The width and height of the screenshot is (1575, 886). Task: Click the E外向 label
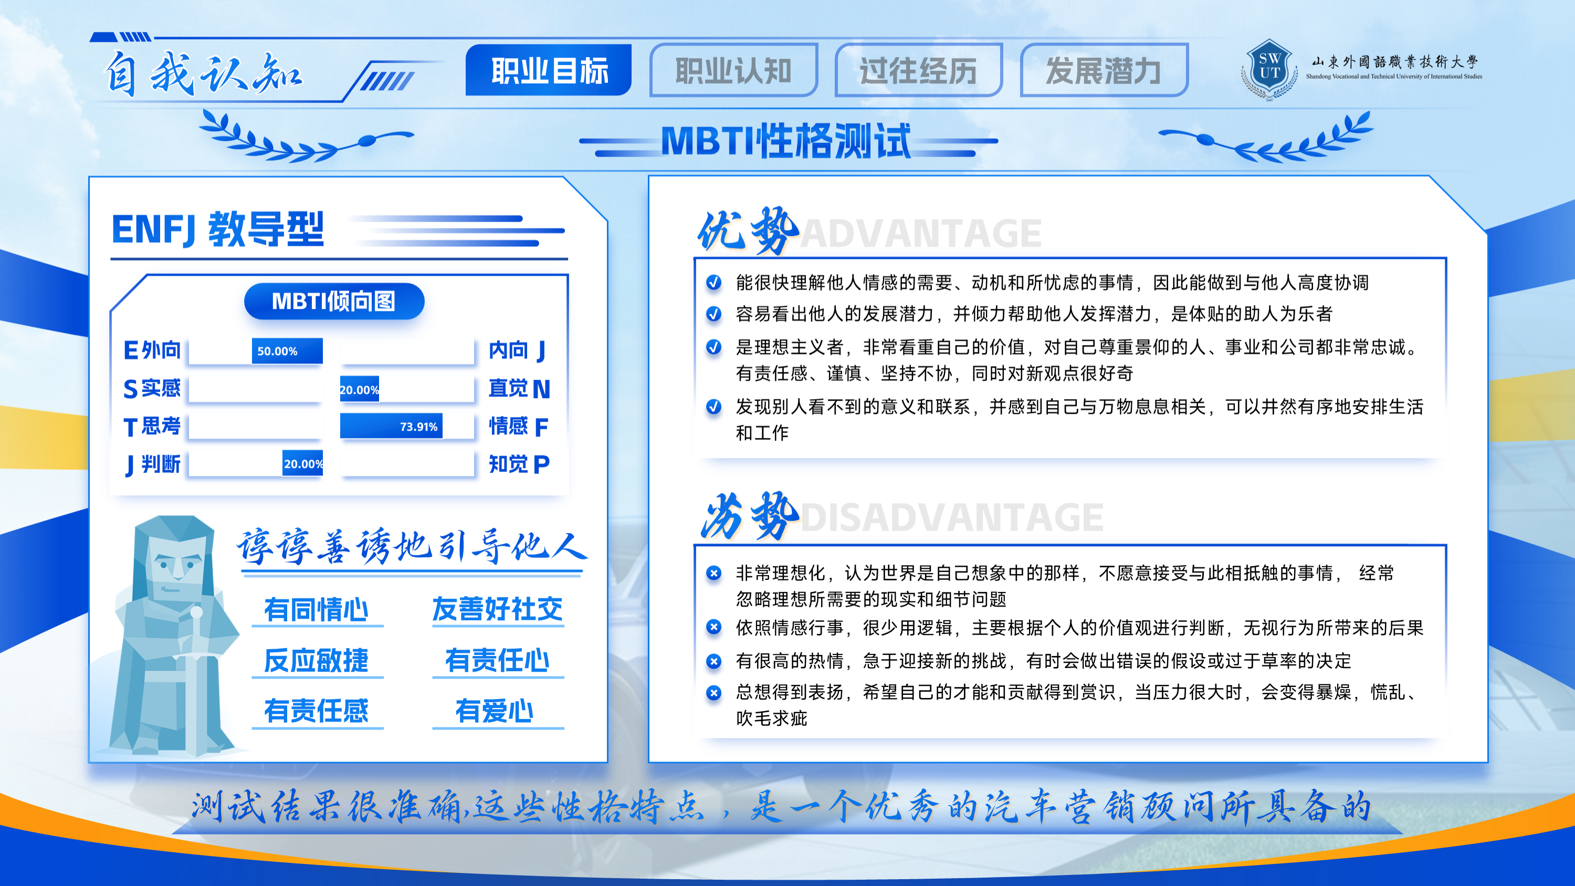pos(152,350)
